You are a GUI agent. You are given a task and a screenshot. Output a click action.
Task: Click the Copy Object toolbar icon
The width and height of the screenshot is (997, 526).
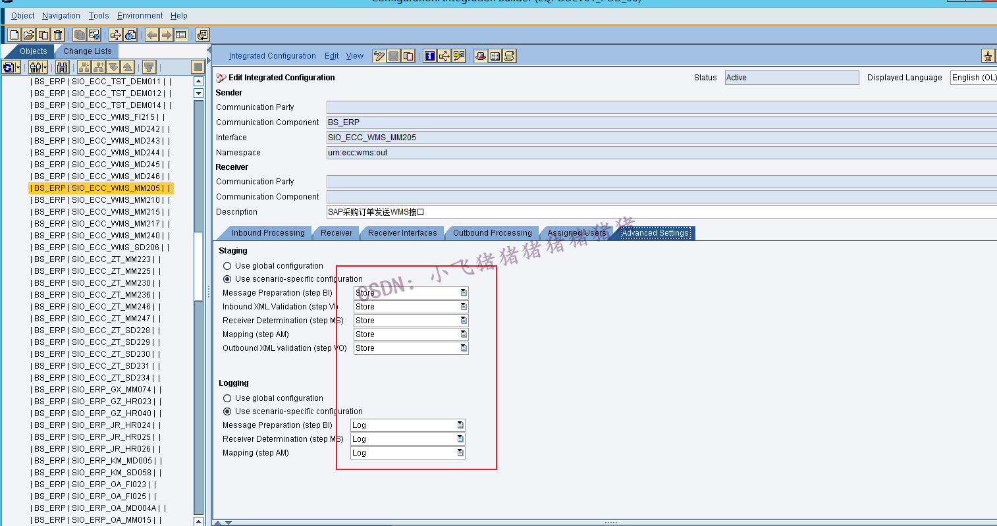click(43, 34)
